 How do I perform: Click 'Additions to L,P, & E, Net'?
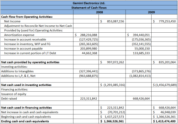click(18, 76)
